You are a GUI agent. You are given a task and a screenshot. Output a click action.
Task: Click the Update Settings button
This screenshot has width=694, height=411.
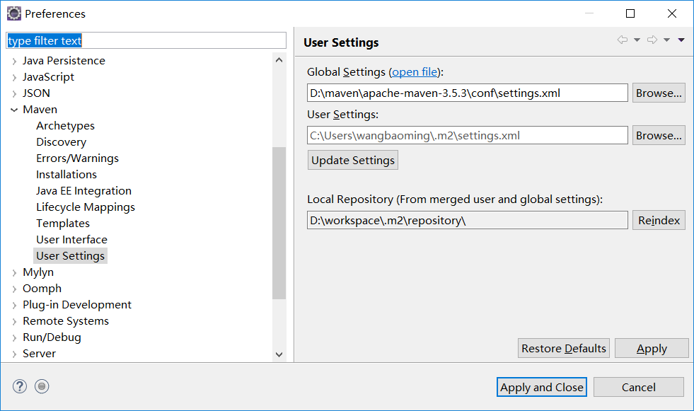(353, 160)
